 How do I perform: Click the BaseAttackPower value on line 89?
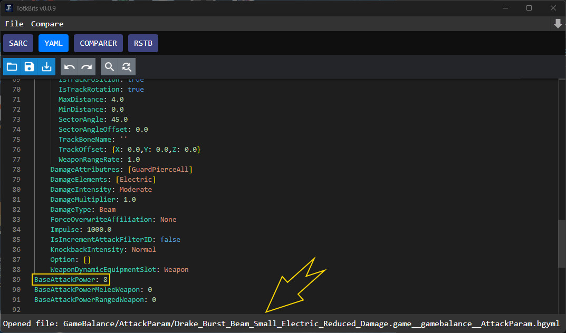click(x=105, y=279)
